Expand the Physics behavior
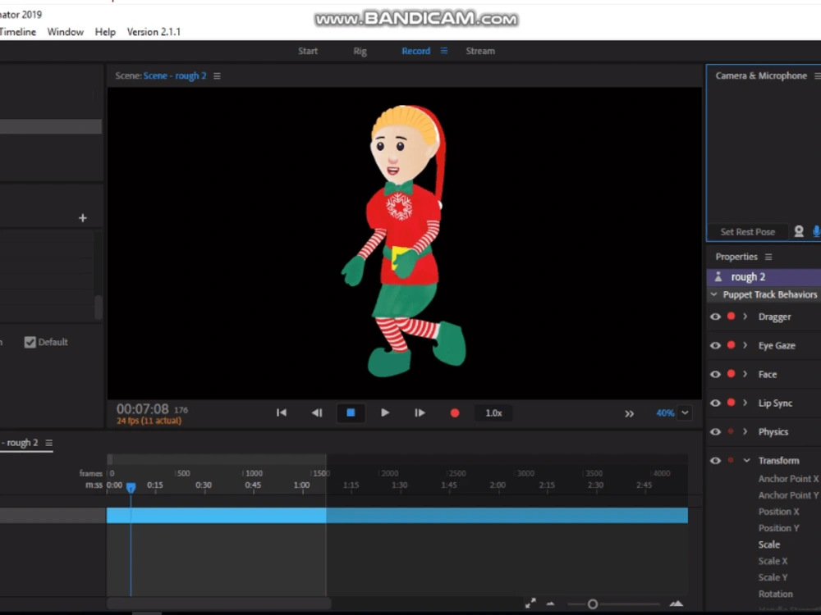 [745, 431]
